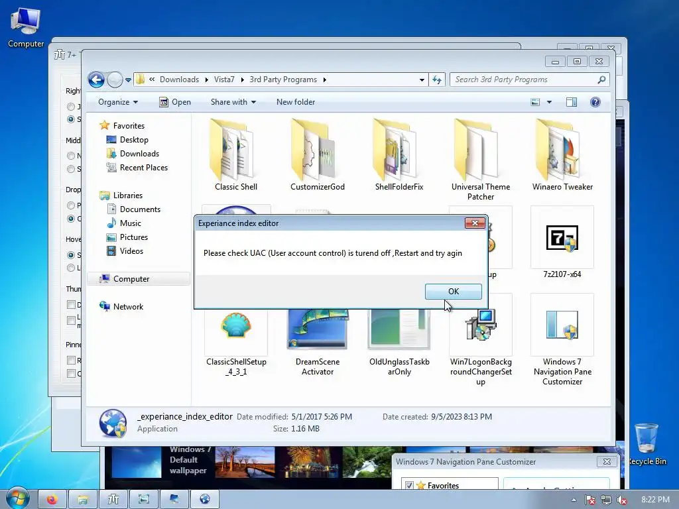Select the OldUnglassTaskbarOnly file
This screenshot has width=679, height=509.
tap(399, 342)
